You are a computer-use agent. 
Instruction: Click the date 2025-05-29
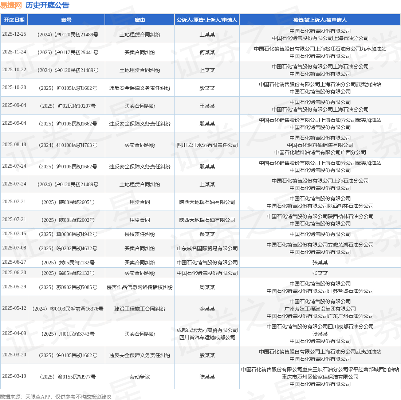14,287
